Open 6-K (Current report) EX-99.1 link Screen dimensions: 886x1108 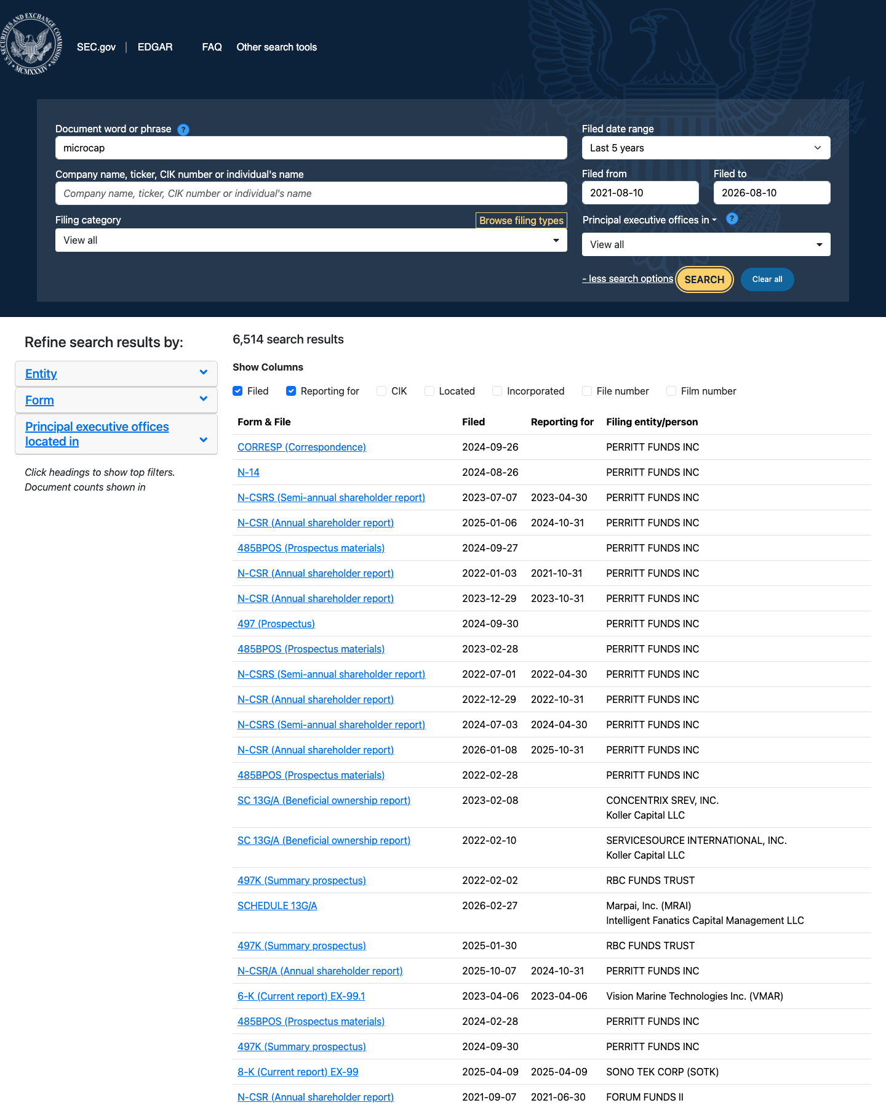pos(301,996)
